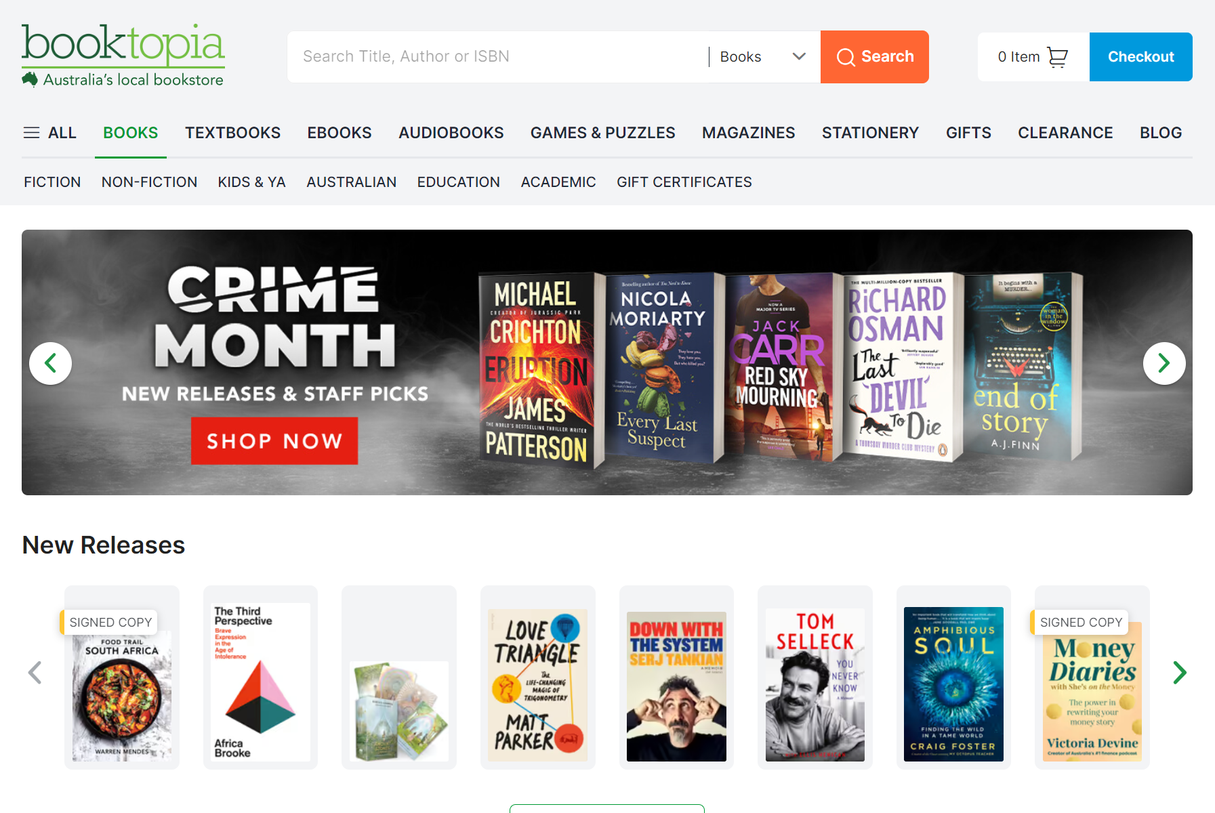1215x813 pixels.
Task: Click the Booktopia logo
Action: [123, 56]
